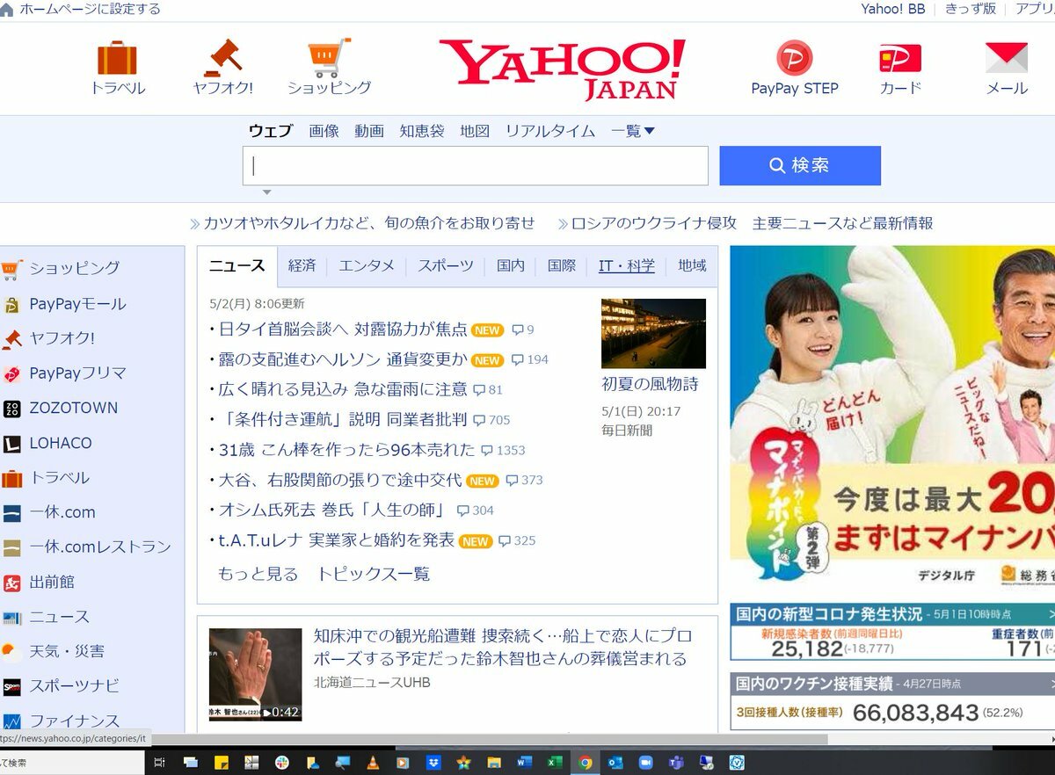Image resolution: width=1055 pixels, height=775 pixels.
Task: Open the トラベル briefcase icon in sidebar
Action: 11,478
